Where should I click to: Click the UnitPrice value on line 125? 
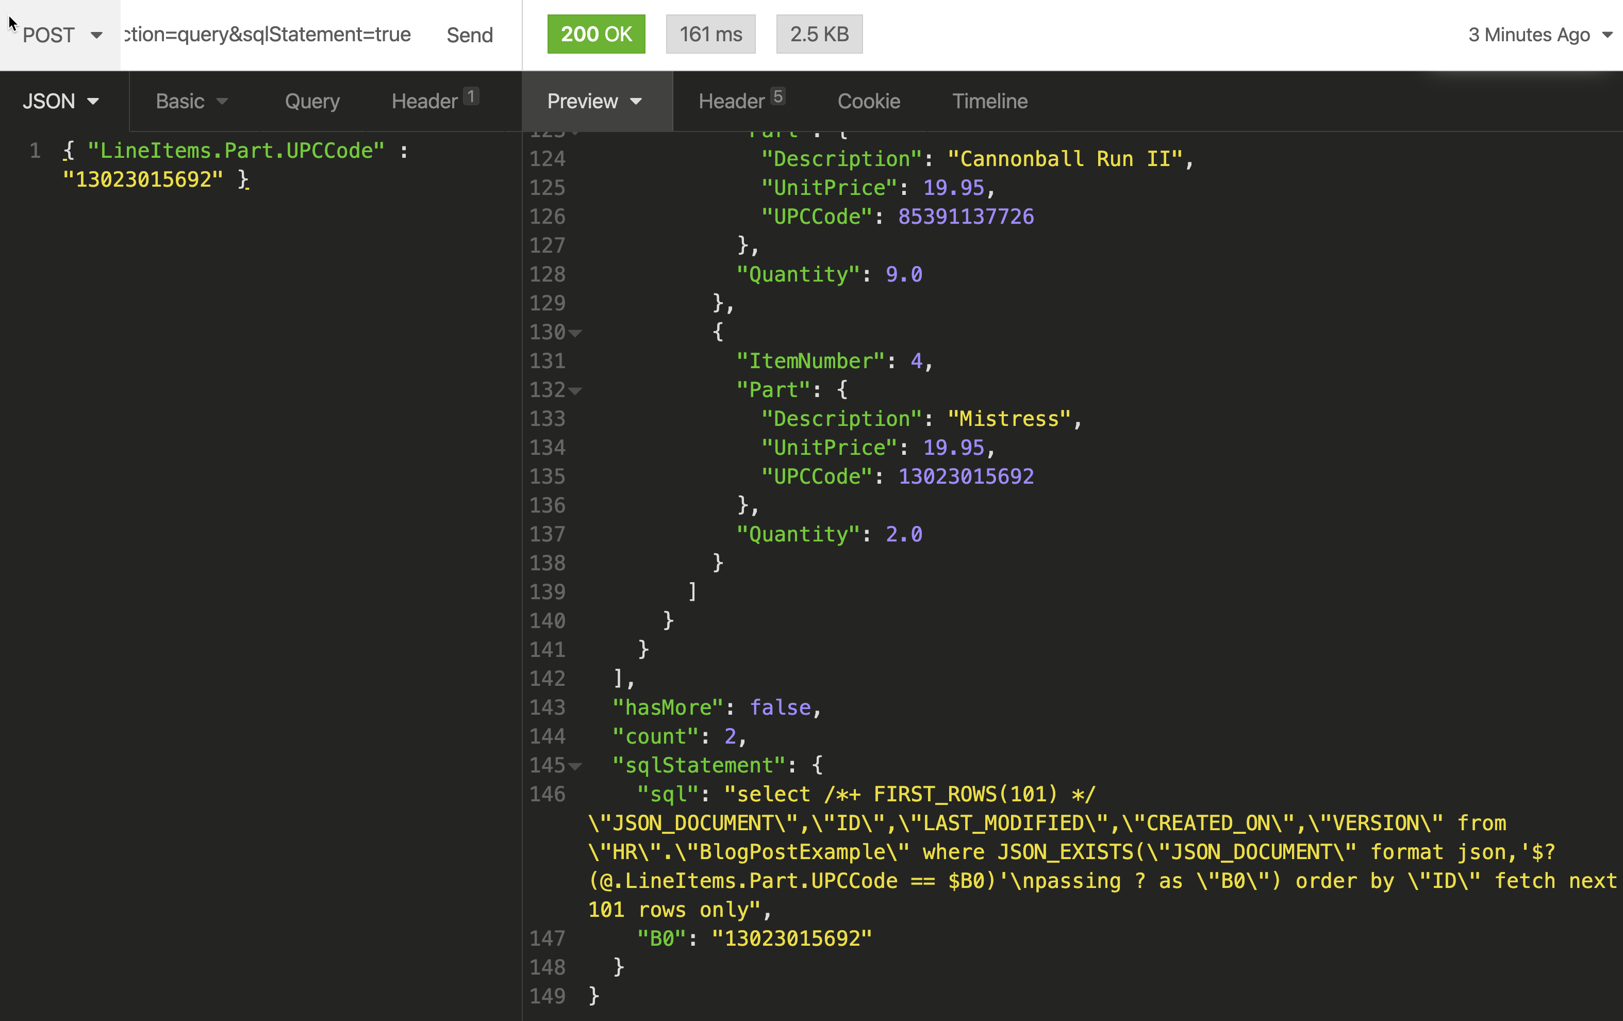[953, 188]
